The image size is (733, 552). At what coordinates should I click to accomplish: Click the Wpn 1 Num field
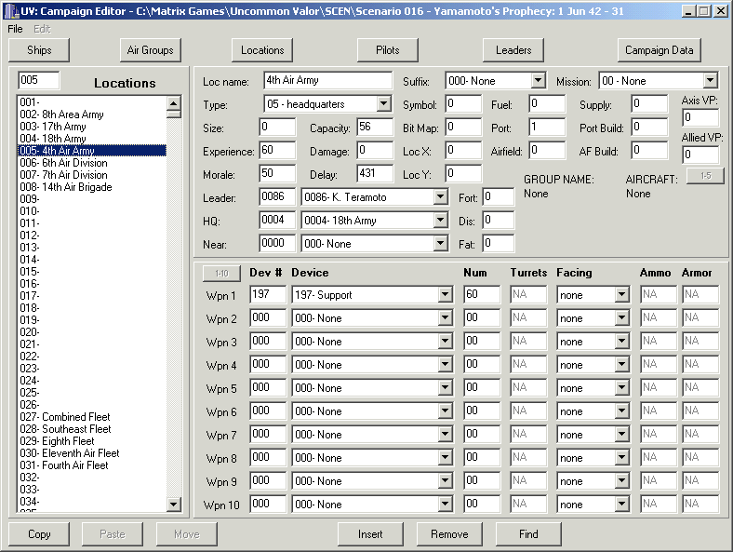[x=482, y=294]
